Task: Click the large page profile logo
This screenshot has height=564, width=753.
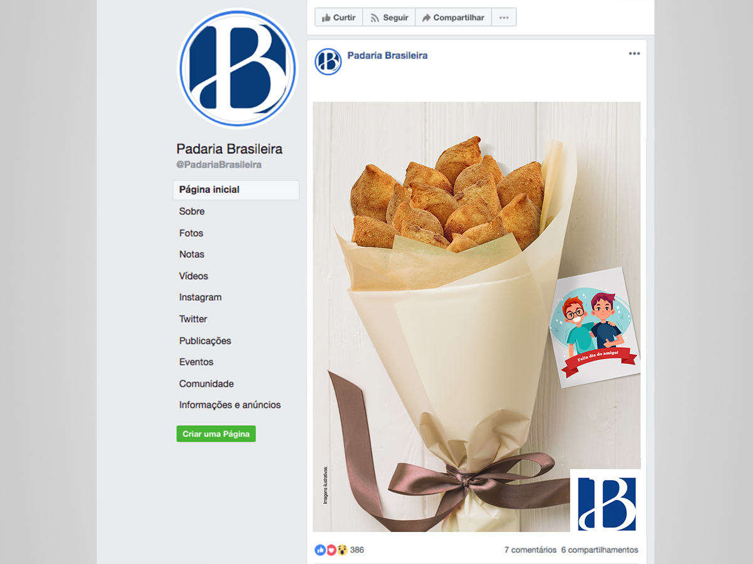Action: pos(237,67)
